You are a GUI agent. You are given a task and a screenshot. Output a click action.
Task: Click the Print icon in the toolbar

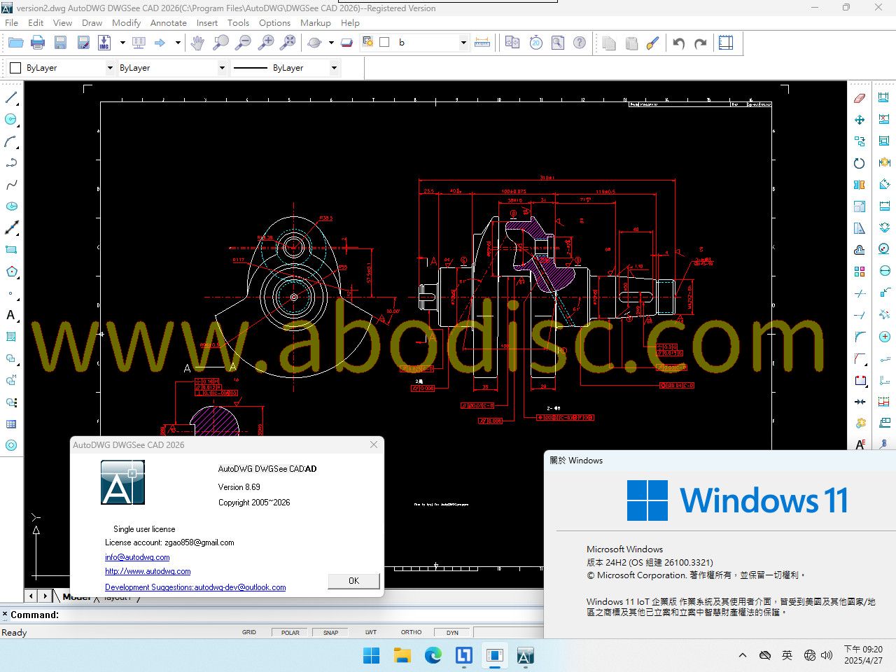click(x=38, y=43)
